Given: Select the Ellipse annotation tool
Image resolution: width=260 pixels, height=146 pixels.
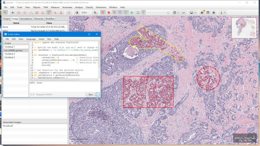Looking at the screenshot, I should click(25, 12).
